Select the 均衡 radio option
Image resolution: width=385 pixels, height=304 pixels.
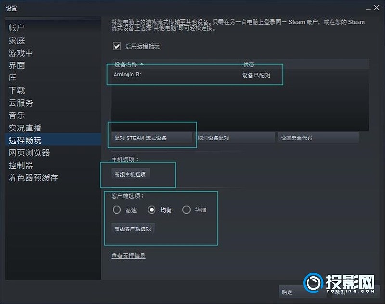(152, 210)
